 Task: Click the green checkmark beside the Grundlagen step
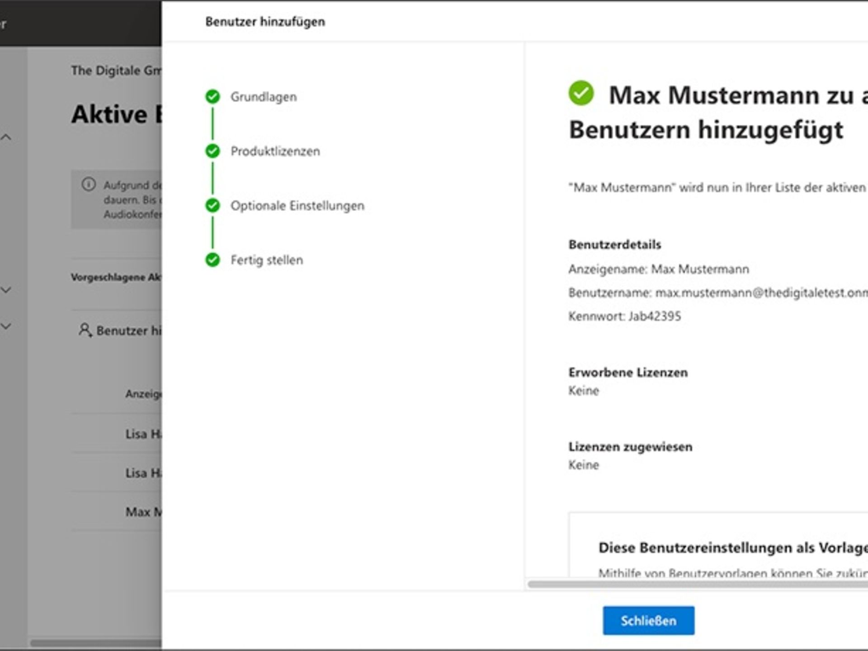coord(212,97)
